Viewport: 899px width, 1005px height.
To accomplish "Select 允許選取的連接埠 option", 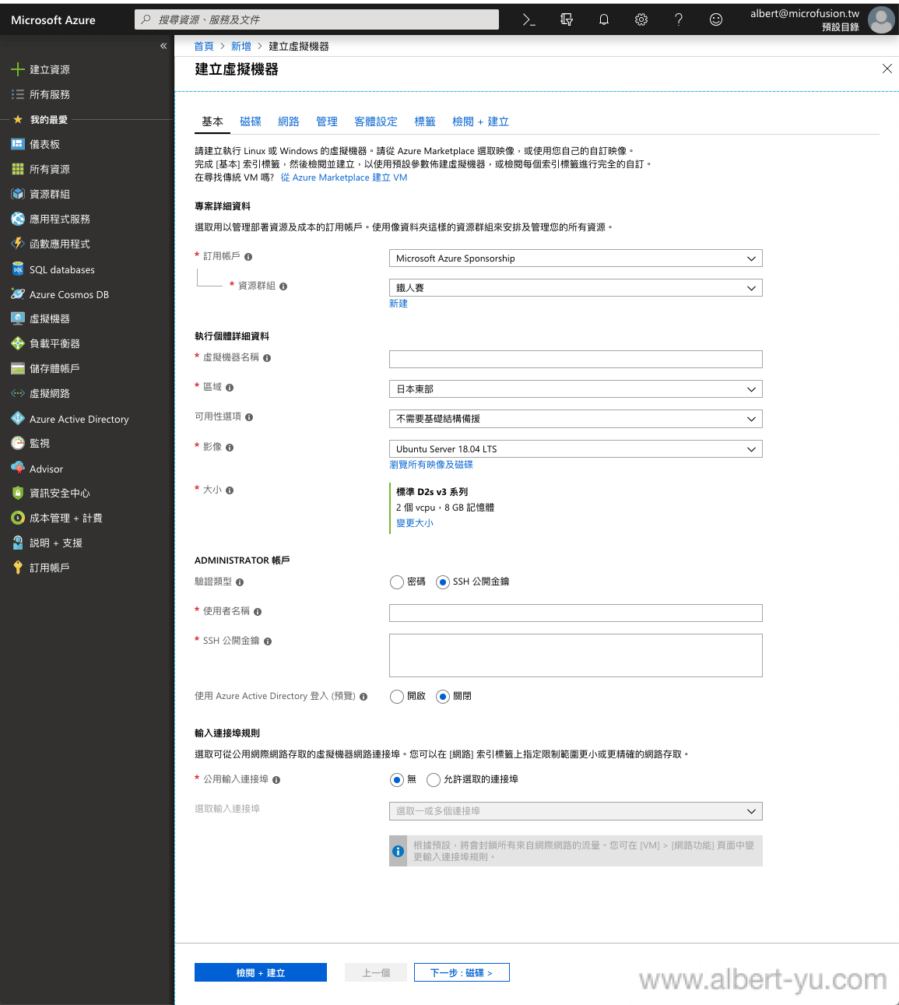I will 434,780.
